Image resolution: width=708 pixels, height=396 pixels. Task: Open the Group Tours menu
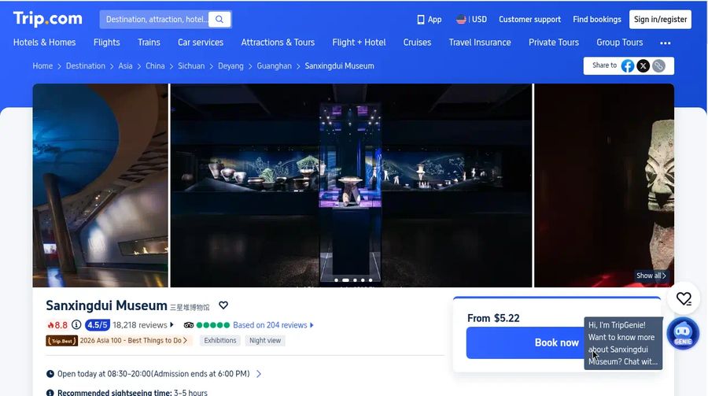620,43
